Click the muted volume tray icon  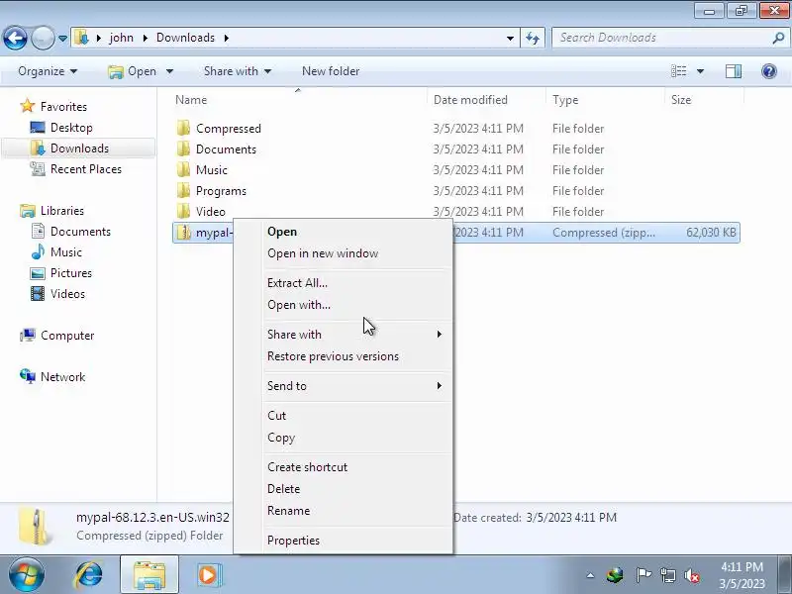(x=691, y=575)
